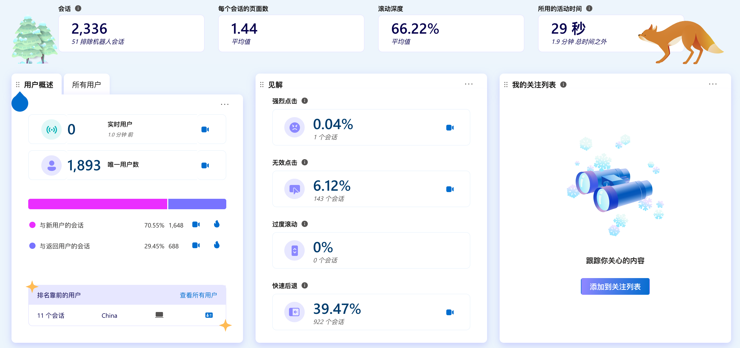Switch to the 所有用户 tab

click(86, 85)
